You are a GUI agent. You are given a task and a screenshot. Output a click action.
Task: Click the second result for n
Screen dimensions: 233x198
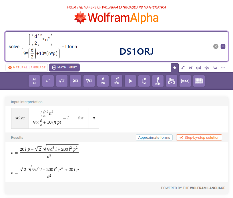(x=45, y=172)
